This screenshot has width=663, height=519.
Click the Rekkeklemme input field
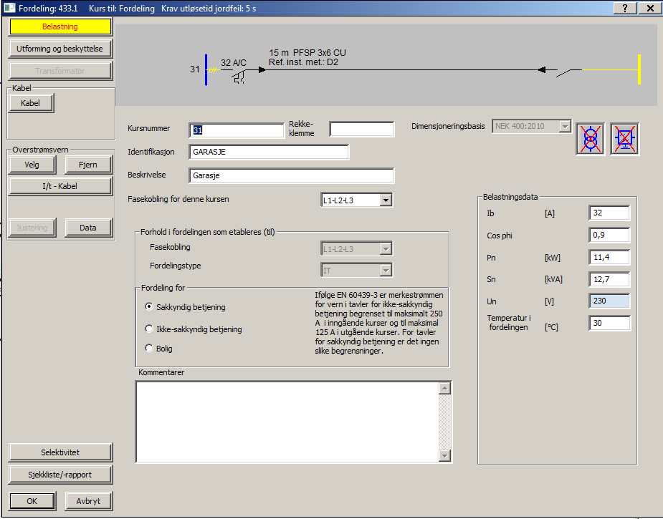pos(361,130)
